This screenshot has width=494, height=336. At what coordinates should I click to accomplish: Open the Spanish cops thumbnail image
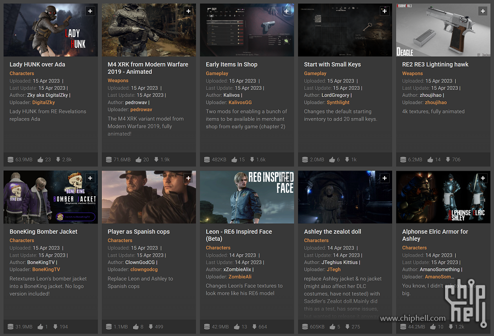(x=149, y=197)
